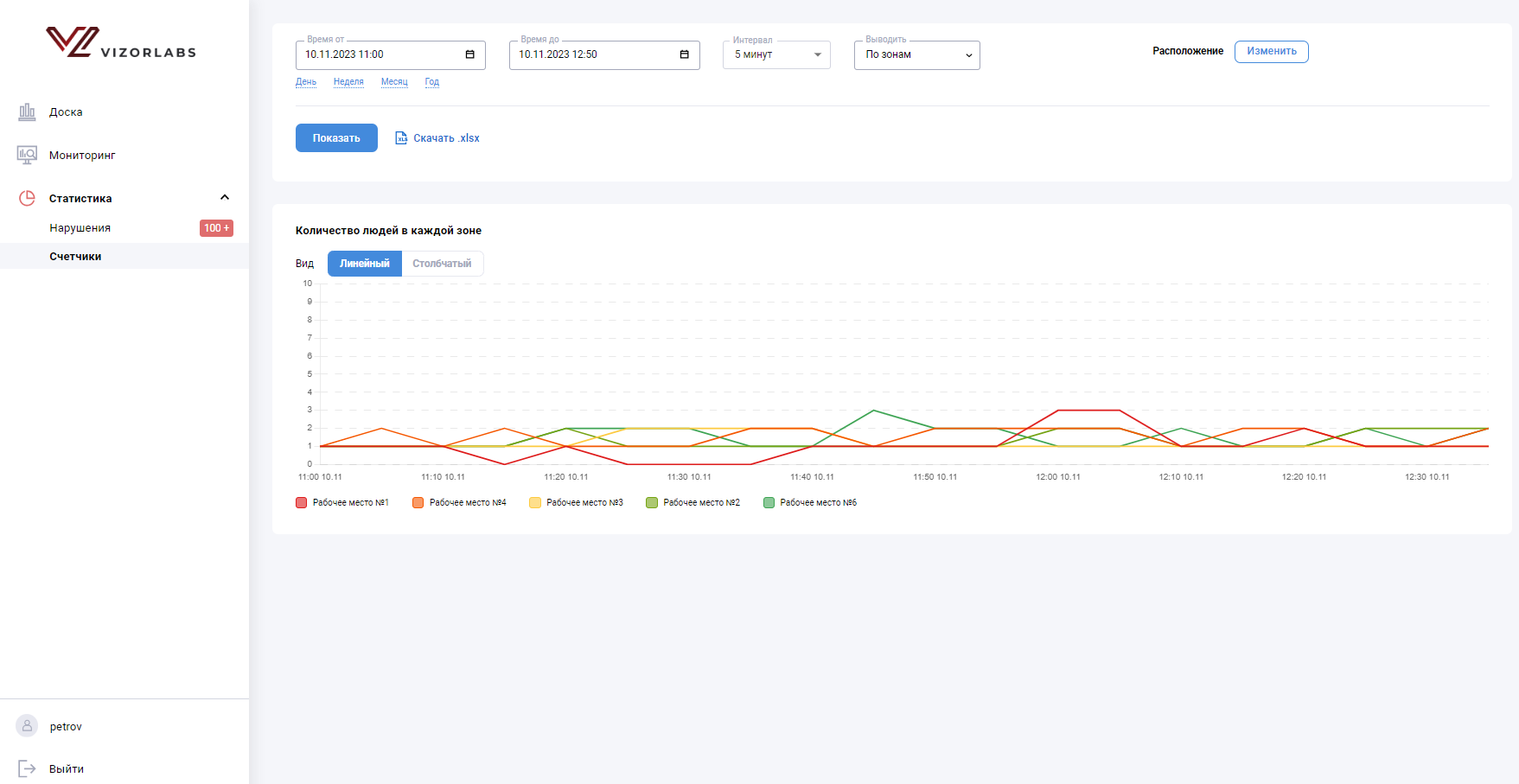Collapse the Статистика menu section
This screenshot has height=784, width=1519.
pyautogui.click(x=225, y=198)
